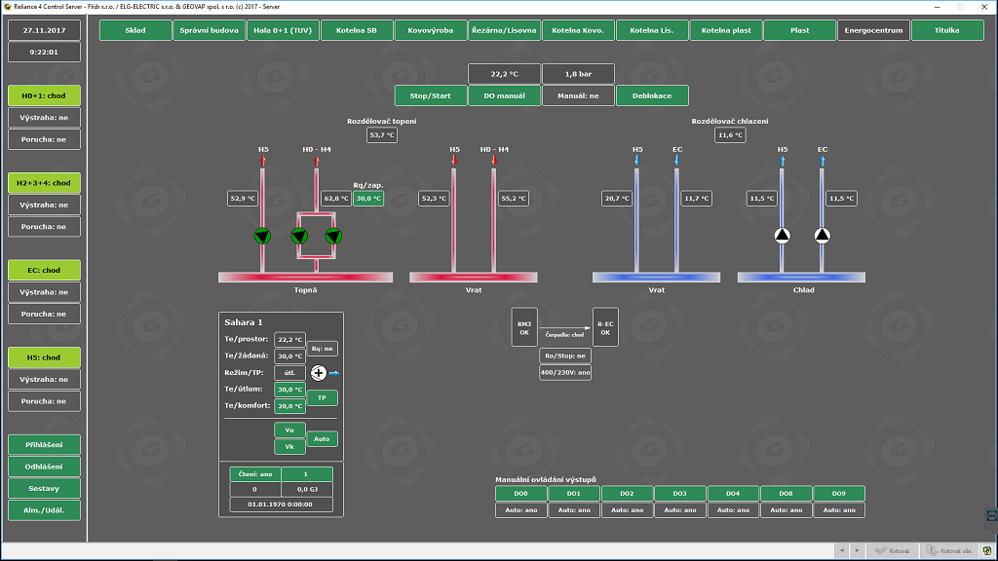Click the Rq/zap. 30,0 °C setpoint field

click(367, 198)
